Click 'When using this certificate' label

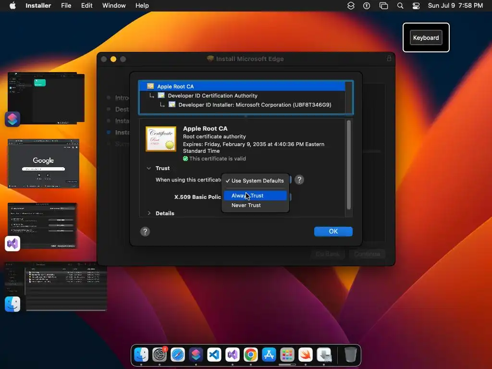pyautogui.click(x=188, y=180)
